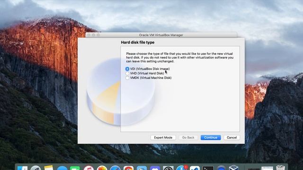
Task: Select the VDI (VirtualBox Disk Image) option
Action: (x=127, y=69)
